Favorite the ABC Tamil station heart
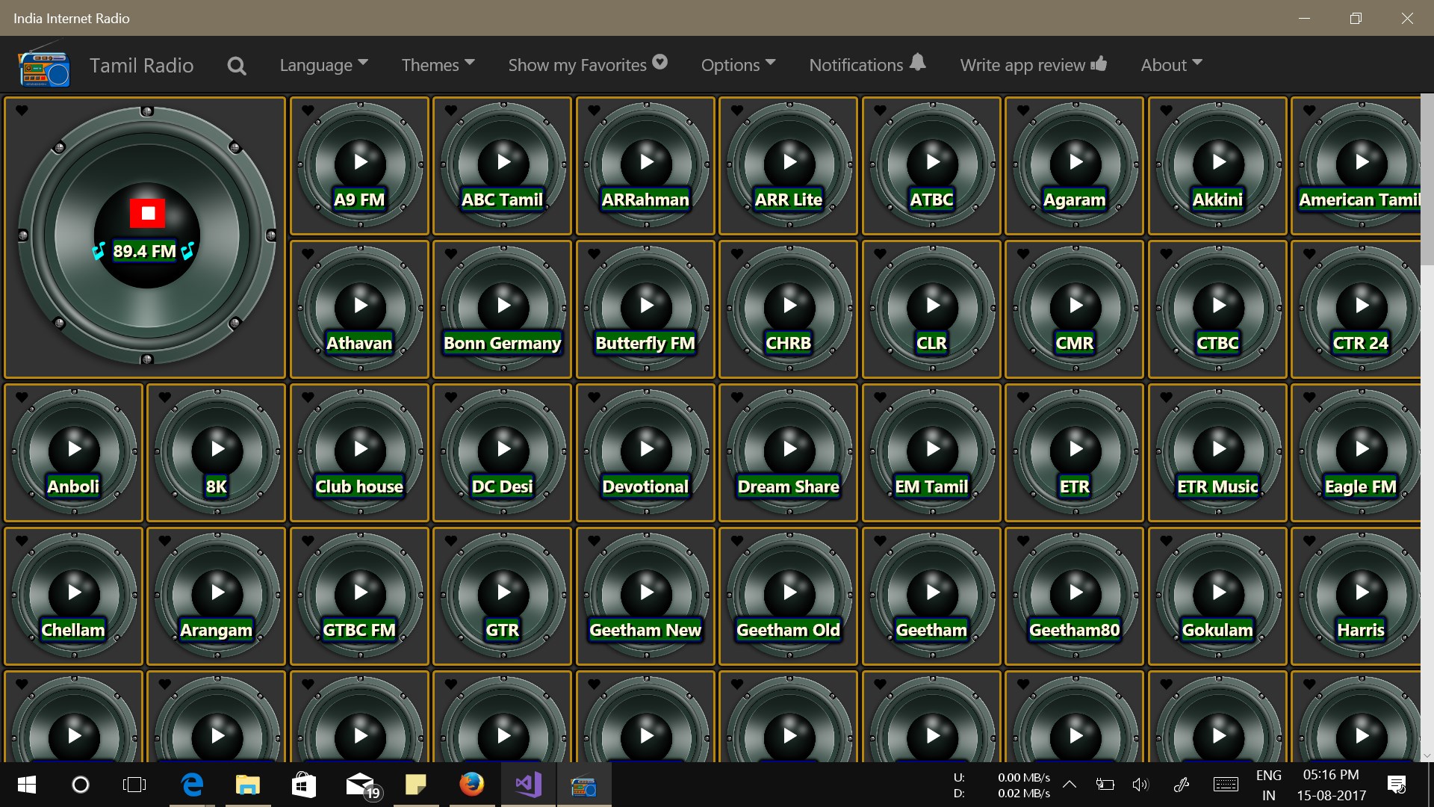1434x807 pixels. [451, 111]
